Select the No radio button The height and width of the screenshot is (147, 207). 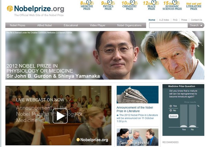[171, 111]
